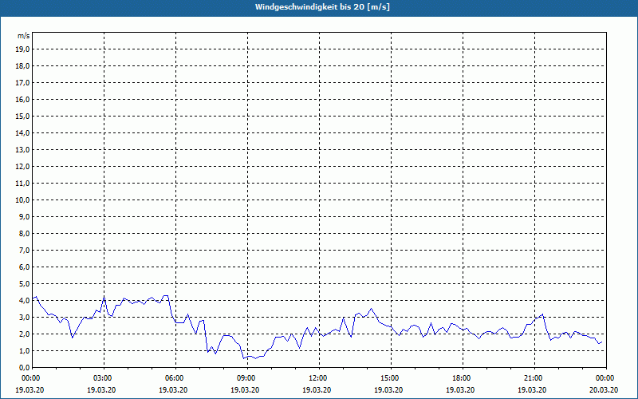The height and width of the screenshot is (399, 638).
Task: Click the 13,0 y-axis label
Action: [x=22, y=149]
